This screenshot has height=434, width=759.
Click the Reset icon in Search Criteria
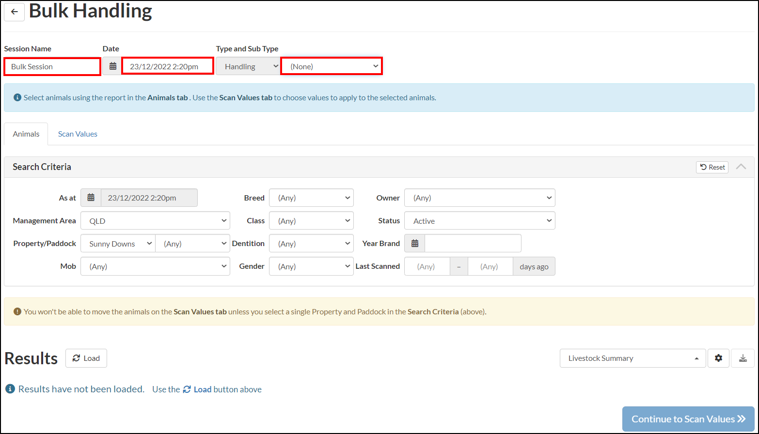[x=712, y=167]
